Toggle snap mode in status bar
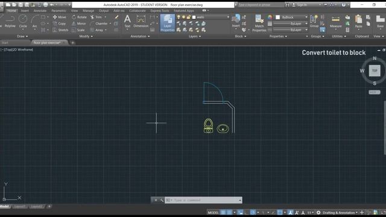This screenshot has width=386, height=217. tap(229, 213)
